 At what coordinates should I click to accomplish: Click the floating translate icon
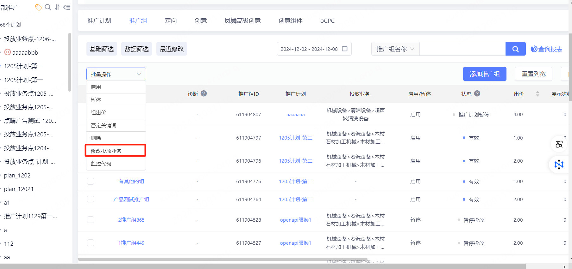[x=559, y=144]
